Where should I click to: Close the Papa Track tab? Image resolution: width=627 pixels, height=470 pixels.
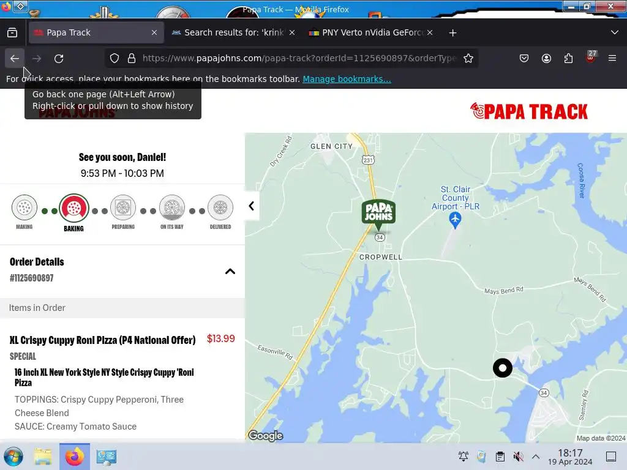click(154, 32)
